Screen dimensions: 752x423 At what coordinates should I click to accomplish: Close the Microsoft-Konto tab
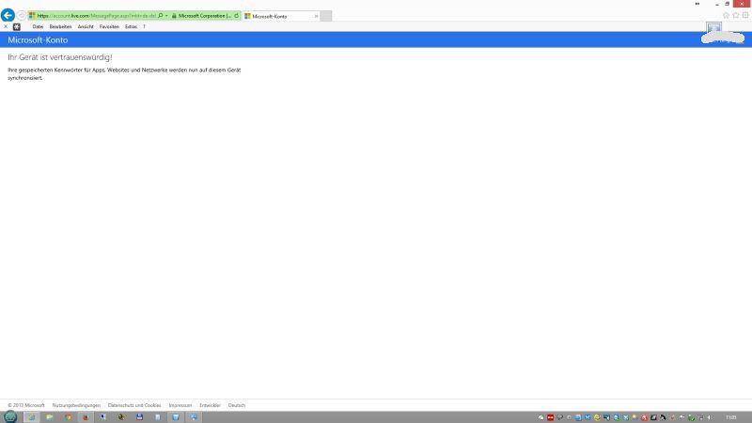tap(316, 16)
